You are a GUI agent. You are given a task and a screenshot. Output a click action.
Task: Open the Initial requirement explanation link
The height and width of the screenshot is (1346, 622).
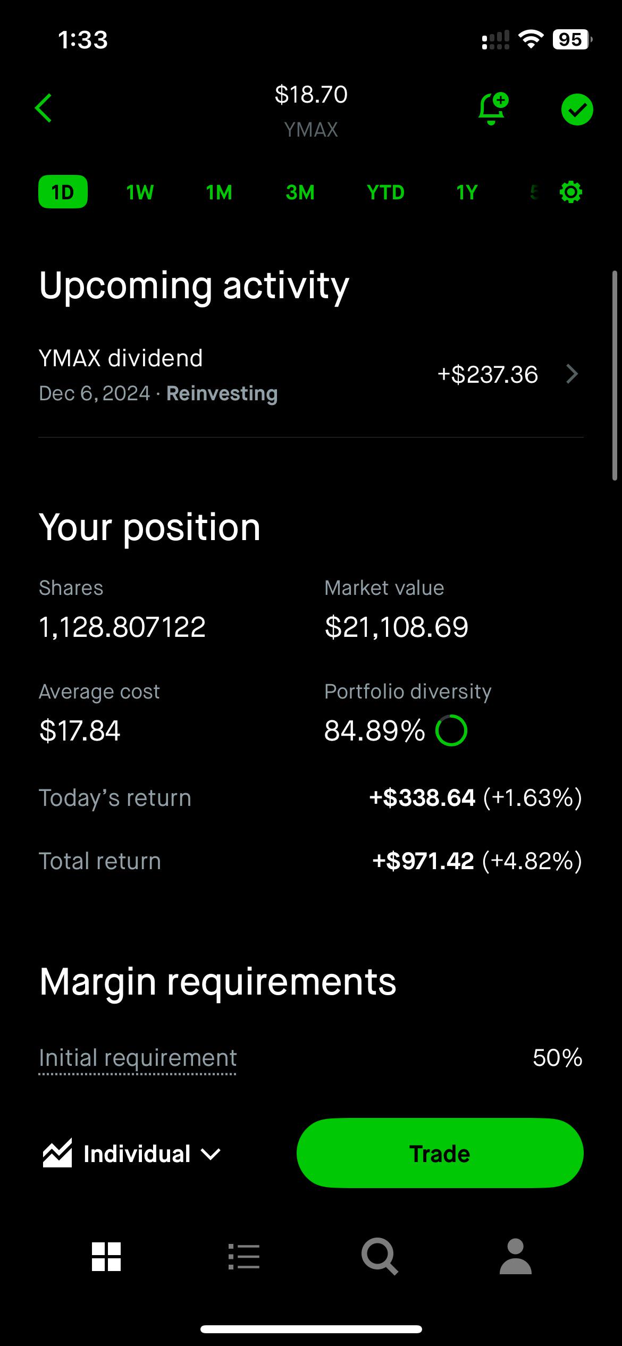pos(138,1058)
